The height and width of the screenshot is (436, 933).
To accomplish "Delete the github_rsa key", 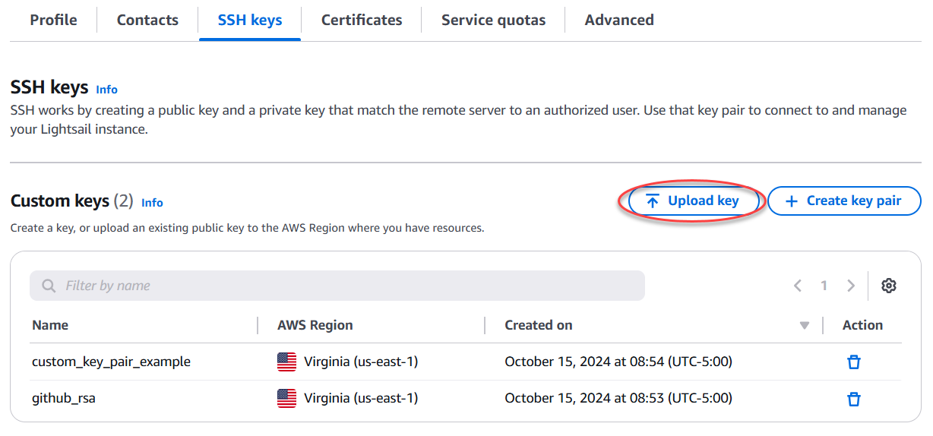I will tap(854, 399).
